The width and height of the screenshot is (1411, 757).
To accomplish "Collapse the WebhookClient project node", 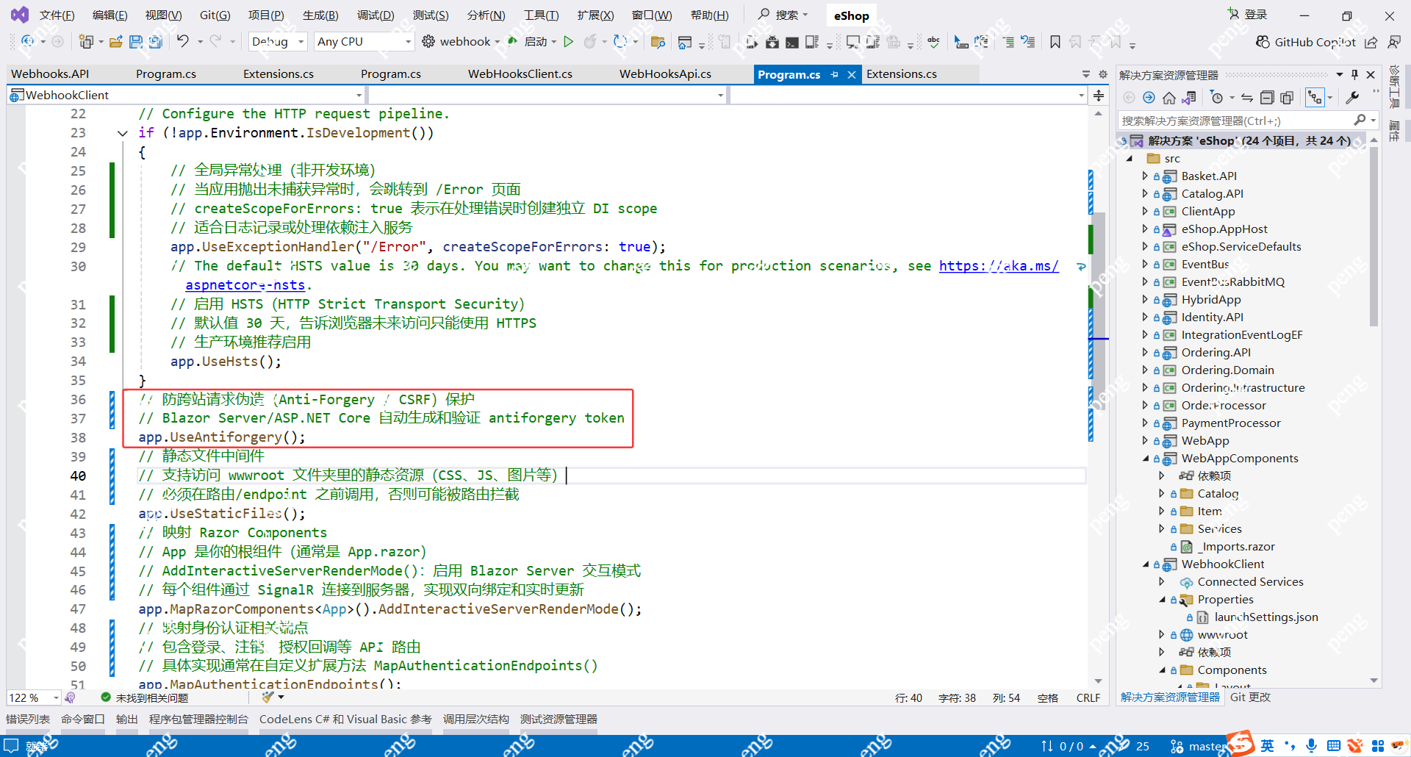I will point(1145,564).
